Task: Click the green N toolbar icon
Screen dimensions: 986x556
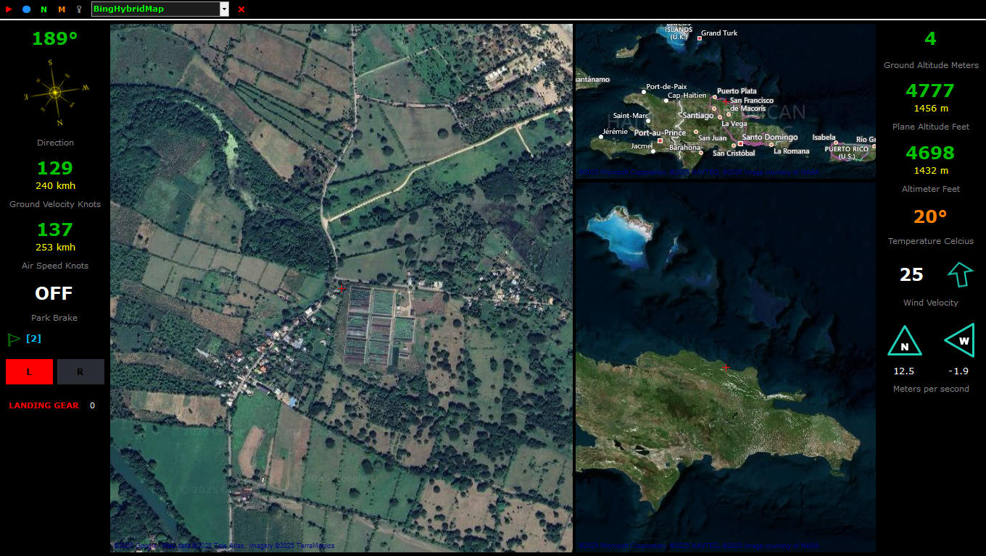Action: (43, 9)
